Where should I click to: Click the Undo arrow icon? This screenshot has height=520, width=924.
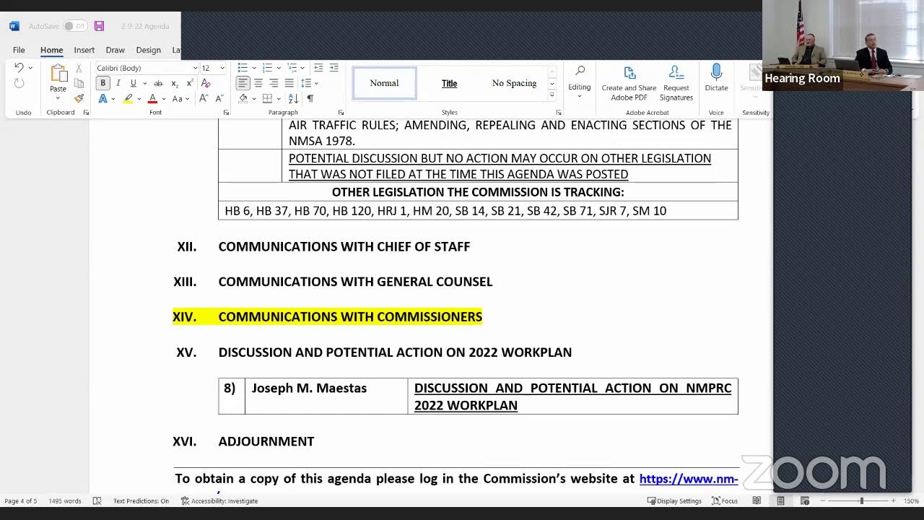(x=19, y=68)
